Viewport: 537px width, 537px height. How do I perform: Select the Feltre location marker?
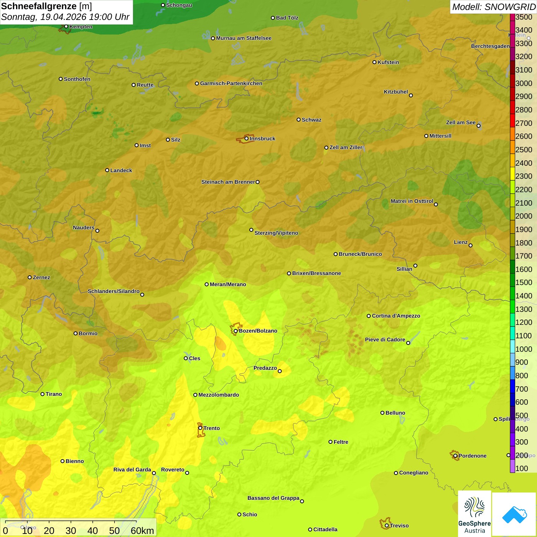pyautogui.click(x=330, y=442)
